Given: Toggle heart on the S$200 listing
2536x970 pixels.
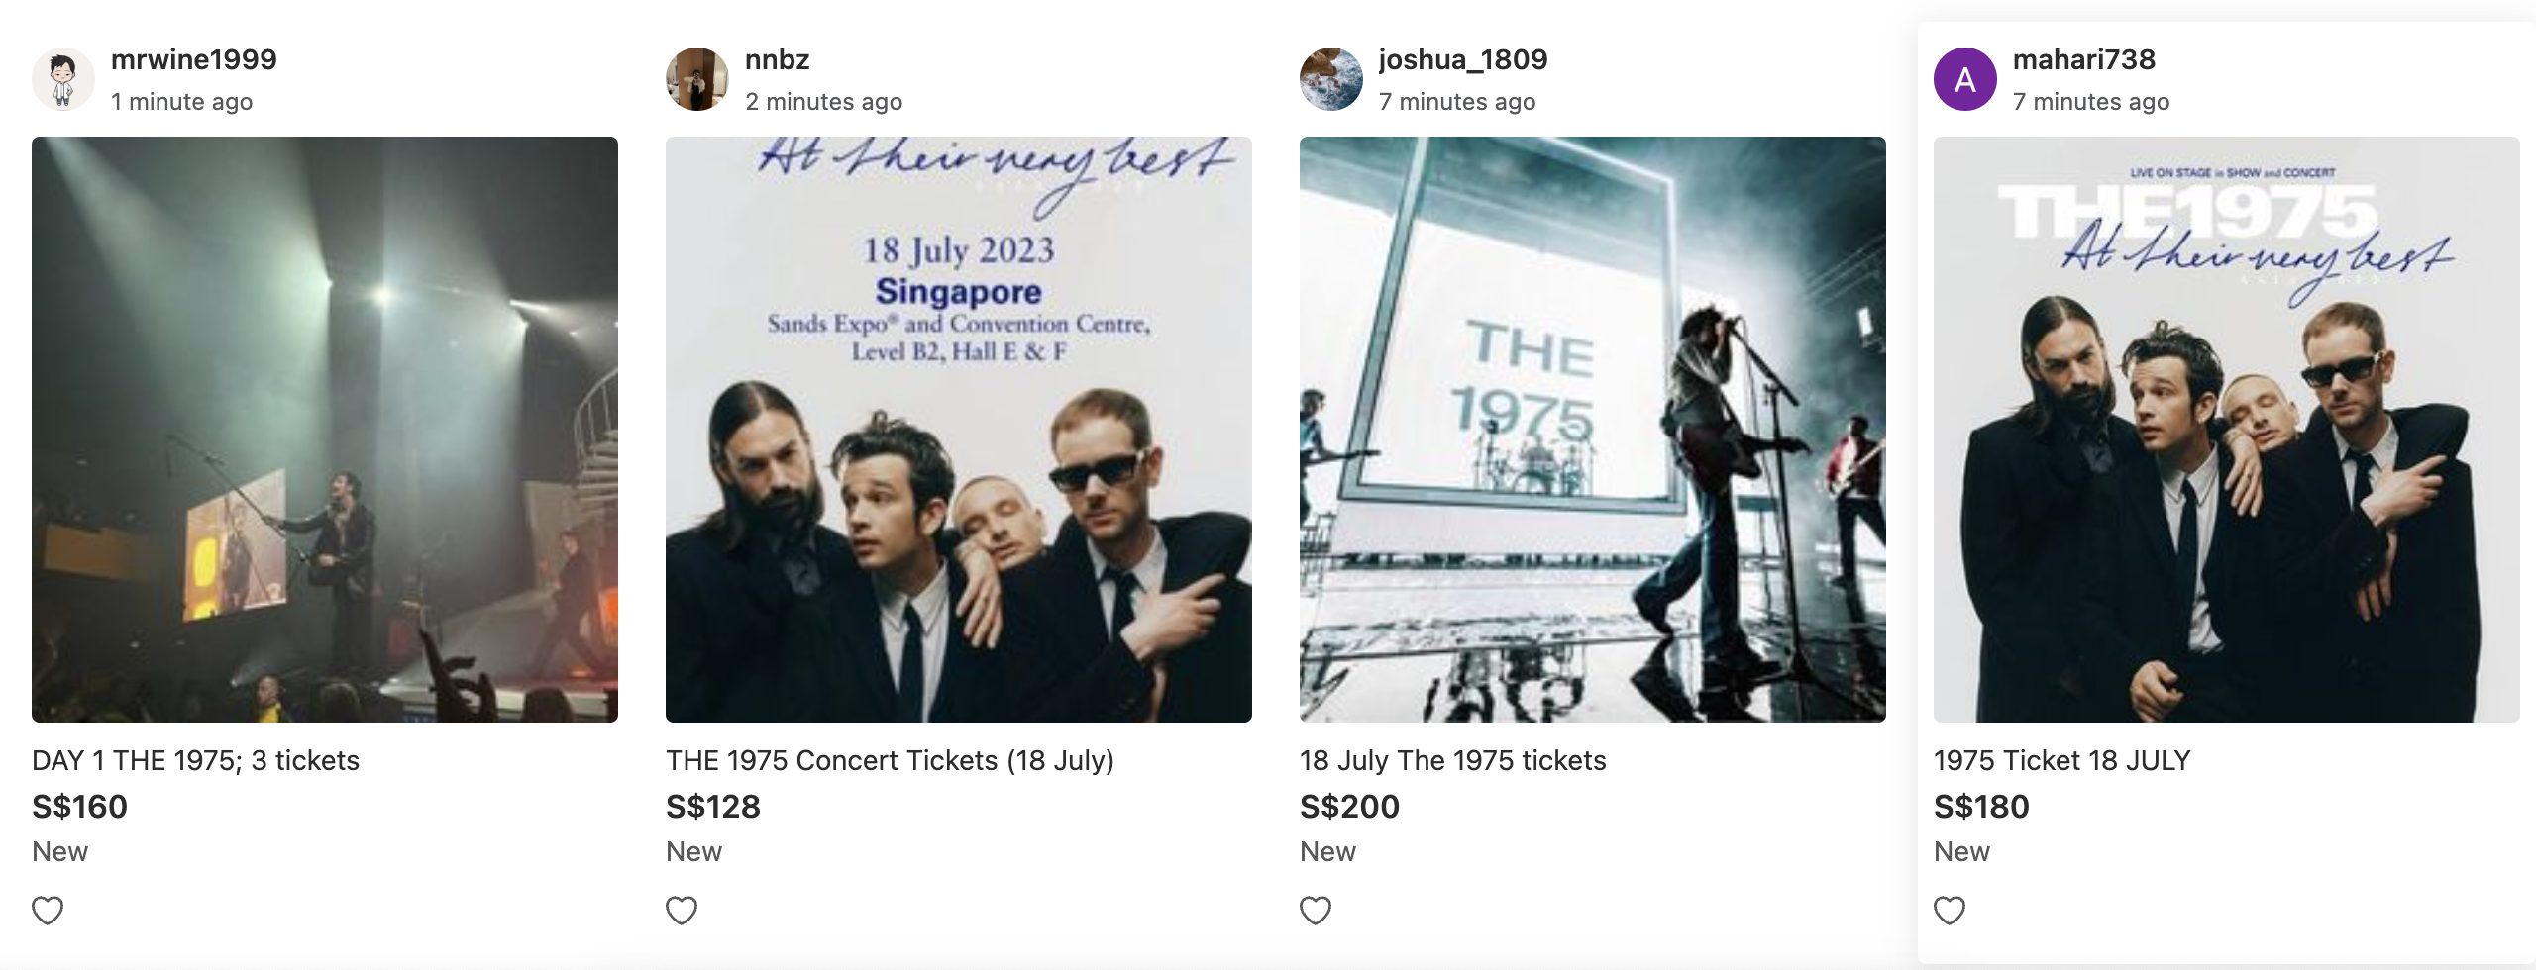Looking at the screenshot, I should coord(1316,910).
